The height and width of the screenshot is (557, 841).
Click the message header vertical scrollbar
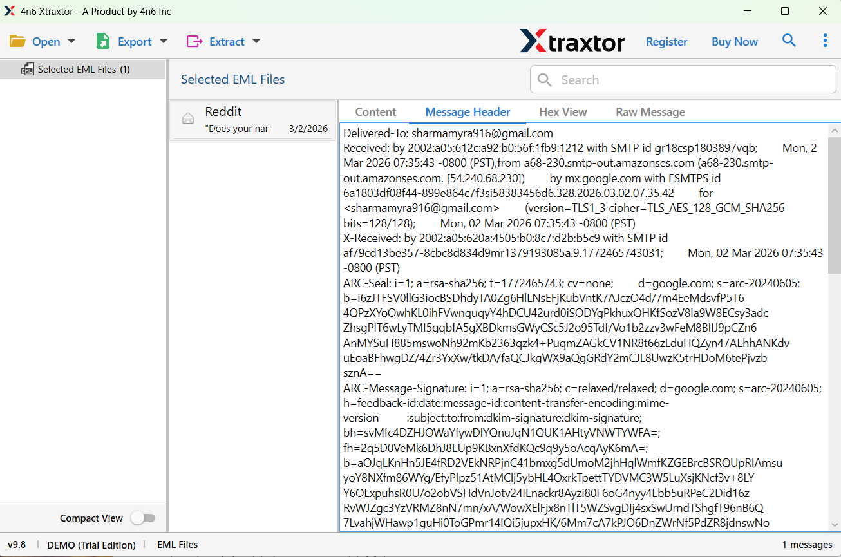coord(835,206)
